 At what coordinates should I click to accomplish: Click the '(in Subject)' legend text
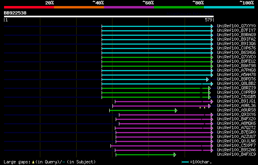[x=81, y=162]
